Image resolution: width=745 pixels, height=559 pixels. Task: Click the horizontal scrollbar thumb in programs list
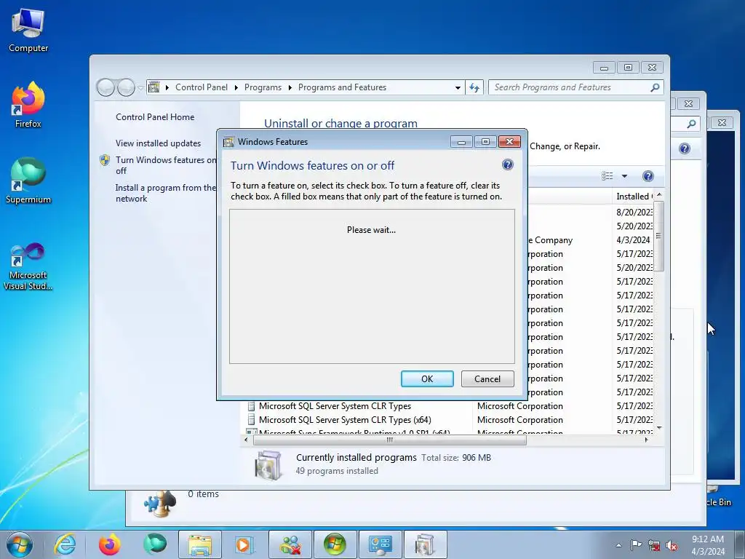tap(390, 440)
